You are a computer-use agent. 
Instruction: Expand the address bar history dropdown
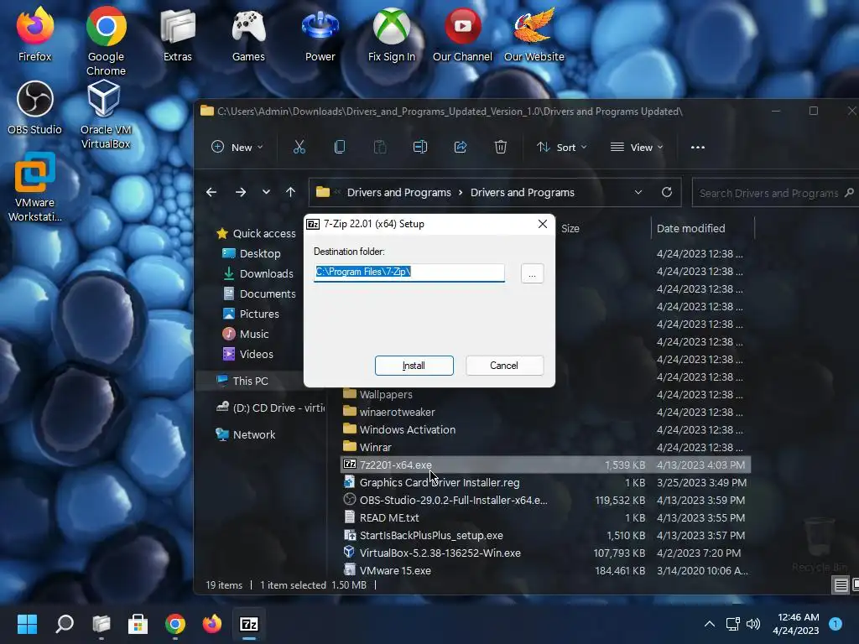[638, 192]
